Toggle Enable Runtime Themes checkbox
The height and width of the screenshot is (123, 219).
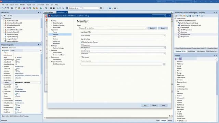tap(82, 42)
